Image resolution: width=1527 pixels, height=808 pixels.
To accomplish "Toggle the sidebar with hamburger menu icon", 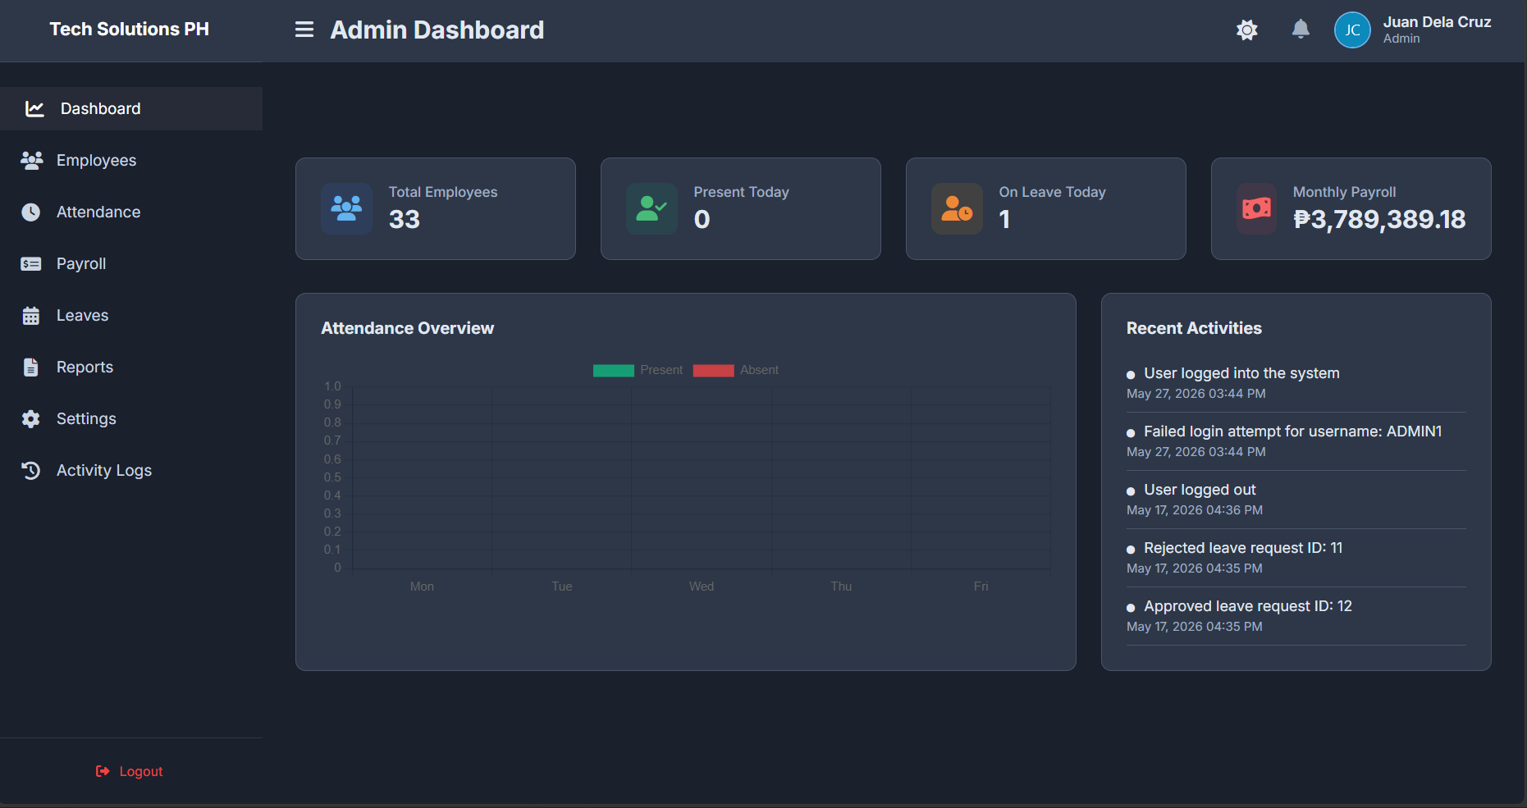I will (304, 30).
